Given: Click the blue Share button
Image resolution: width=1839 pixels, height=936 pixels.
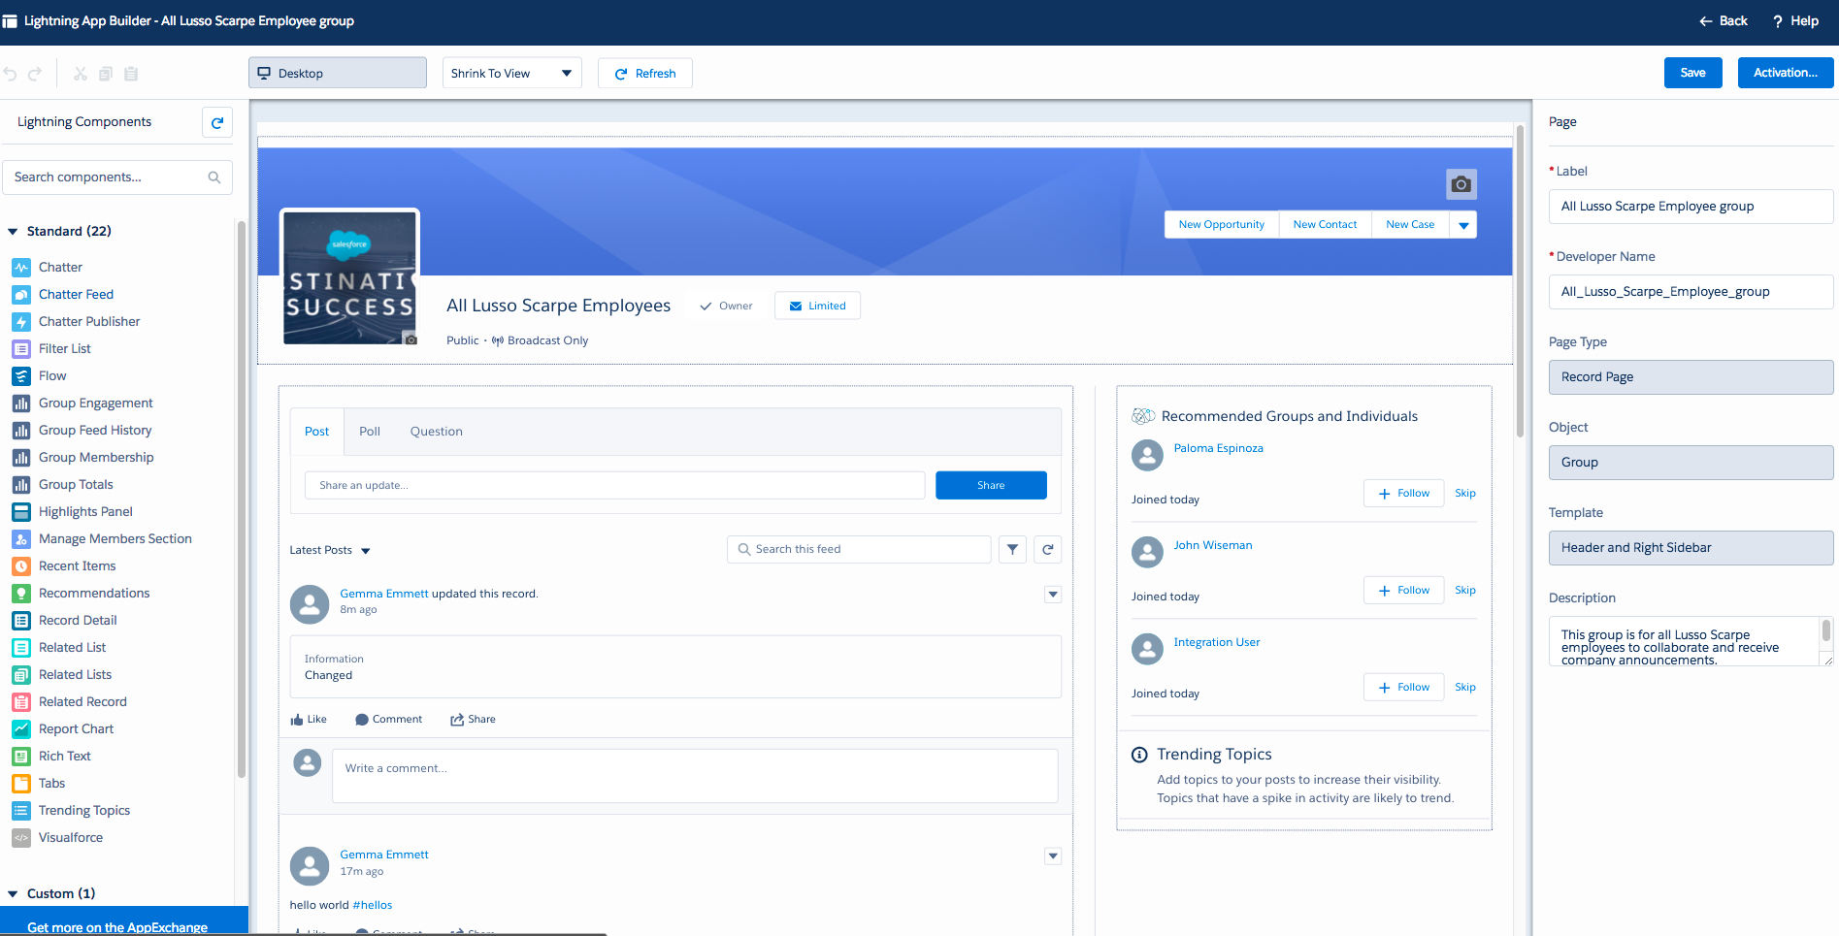Looking at the screenshot, I should coord(991,486).
